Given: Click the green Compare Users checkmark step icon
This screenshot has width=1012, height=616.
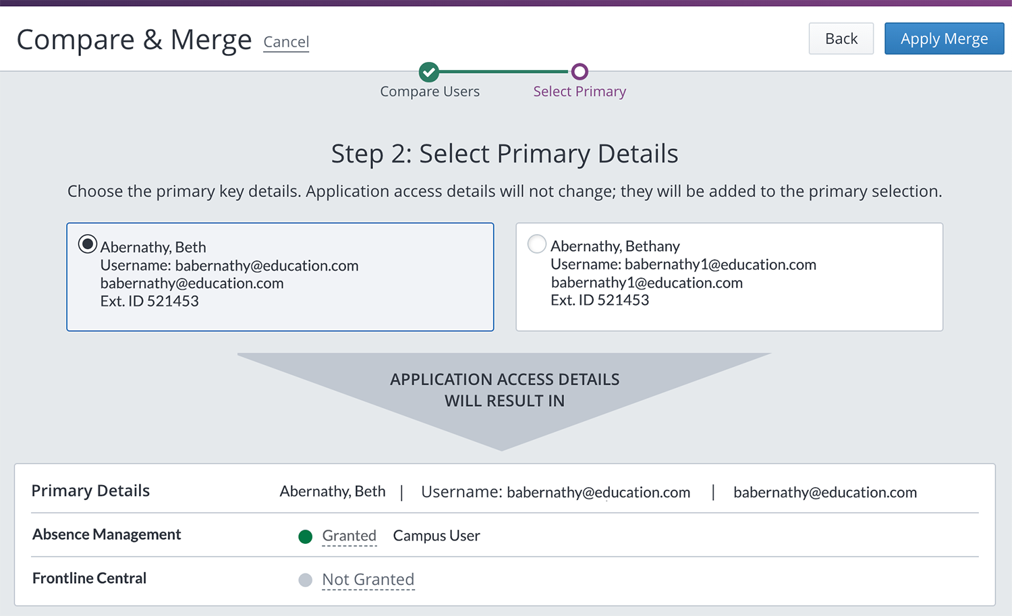Looking at the screenshot, I should click(x=428, y=72).
